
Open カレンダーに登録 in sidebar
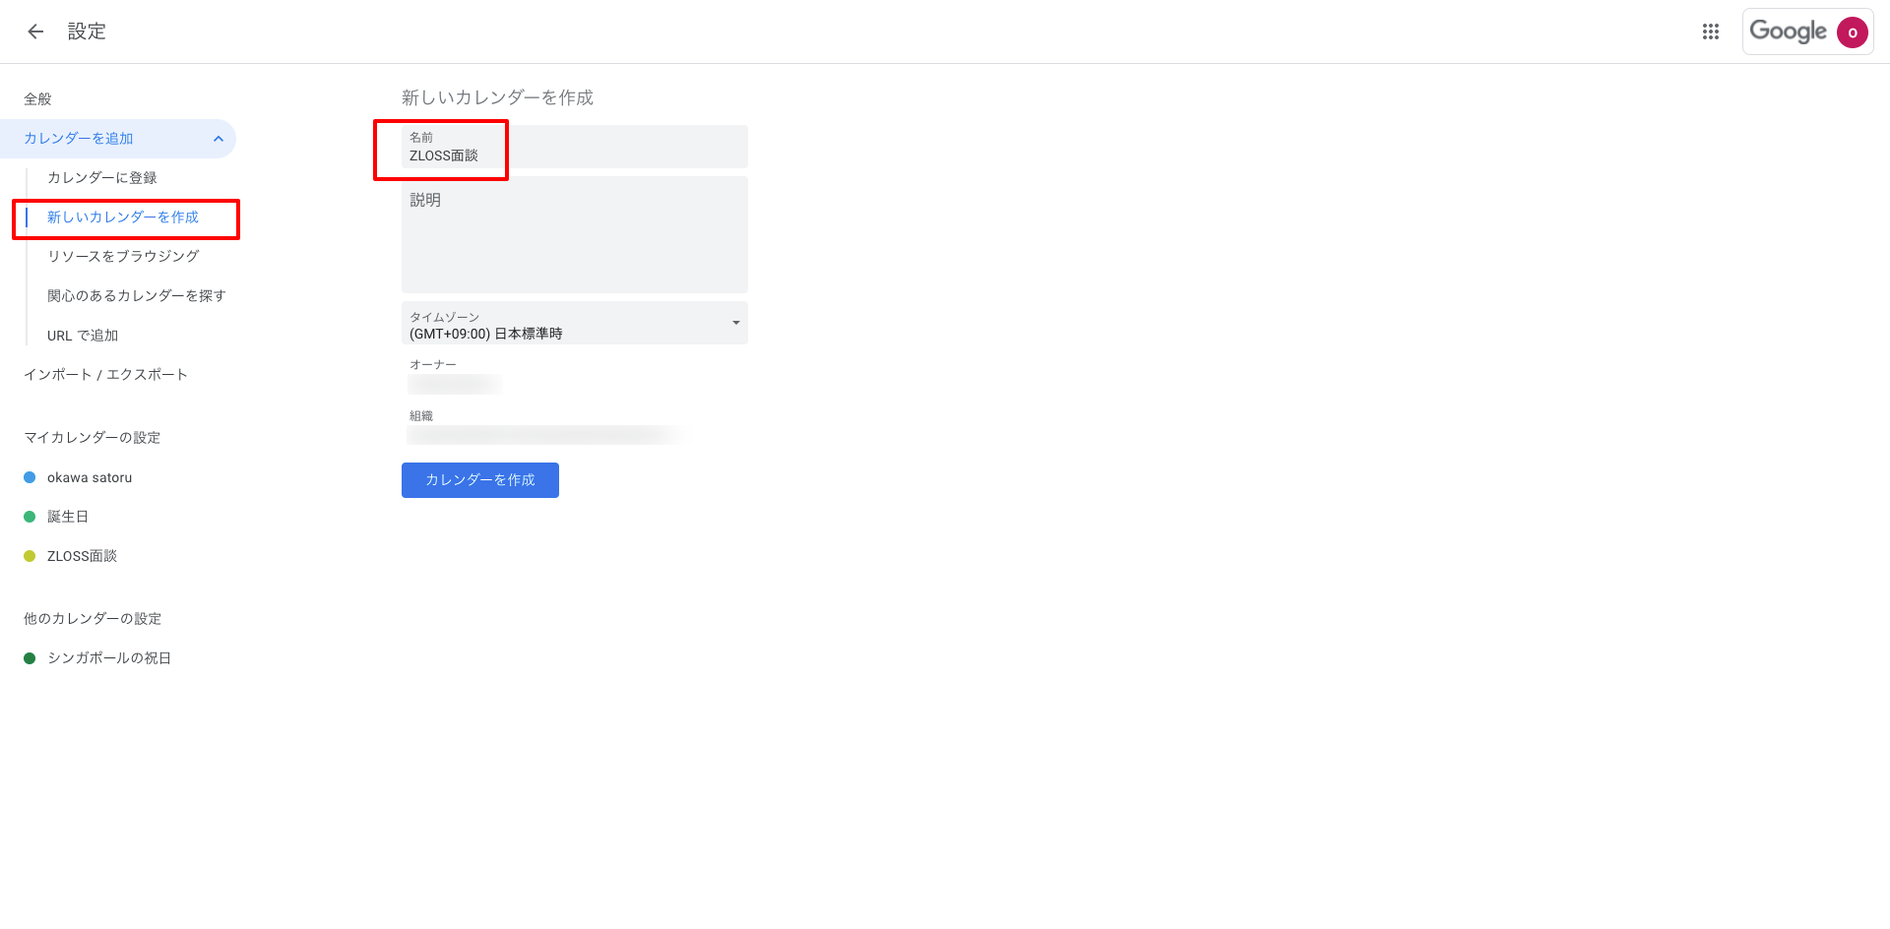click(102, 178)
